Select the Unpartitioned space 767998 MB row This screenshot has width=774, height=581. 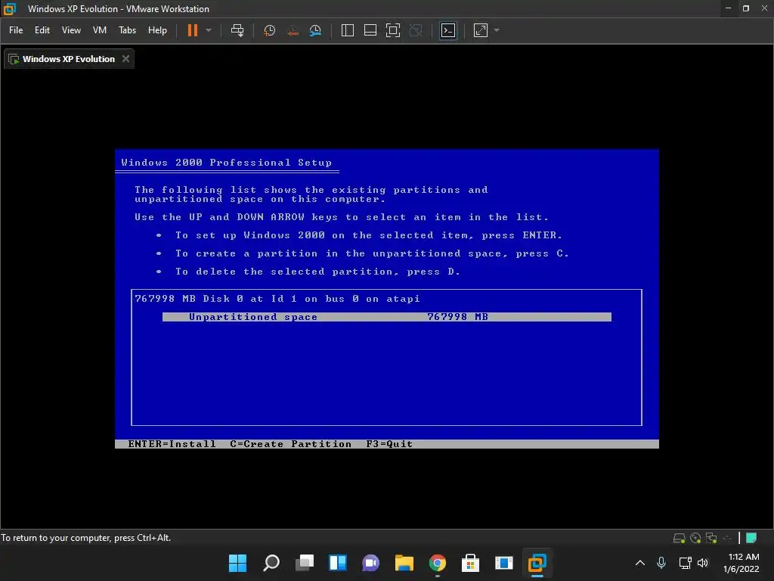point(386,317)
